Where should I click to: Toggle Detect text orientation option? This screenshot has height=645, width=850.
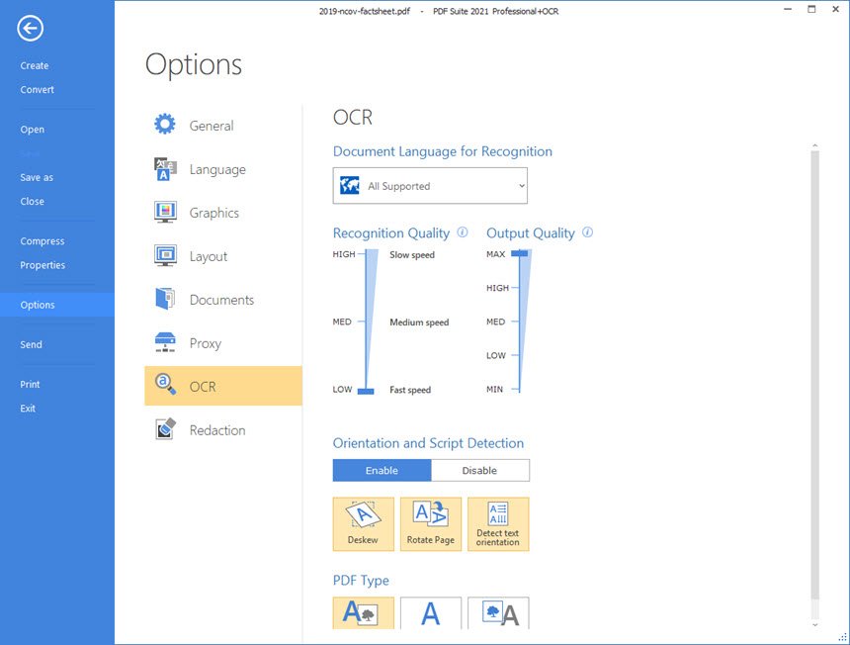498,524
